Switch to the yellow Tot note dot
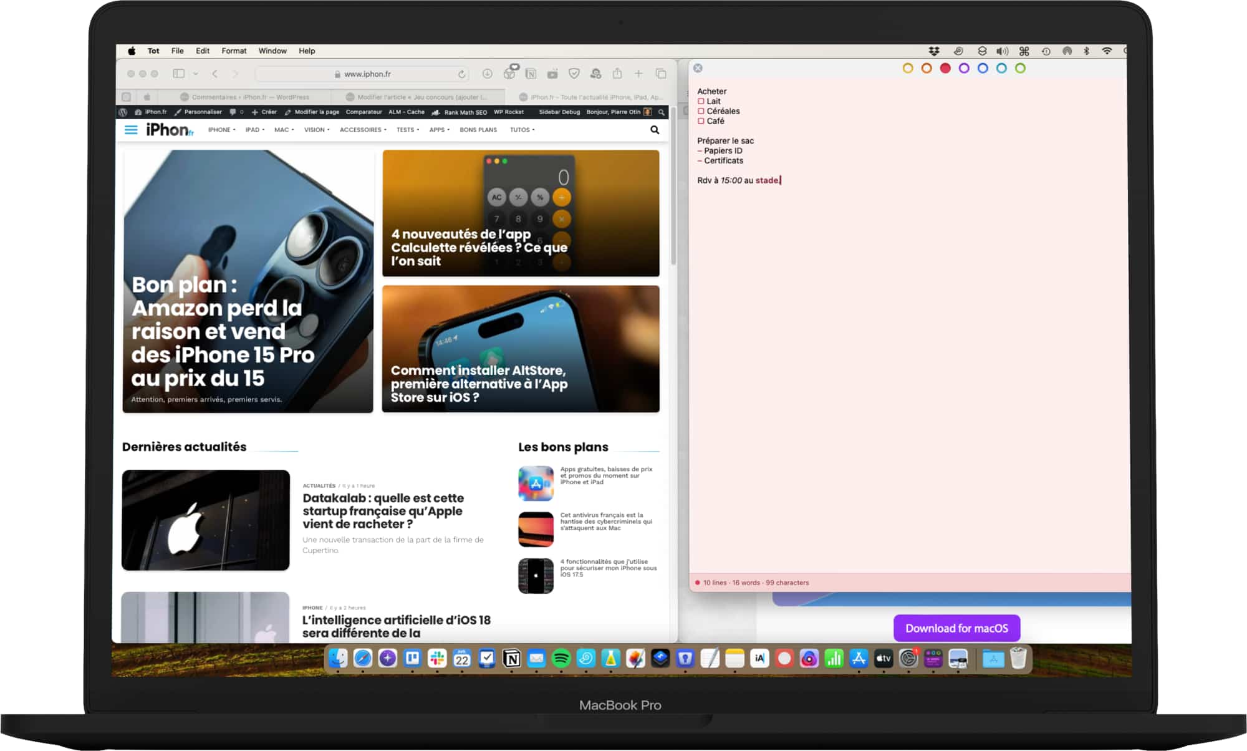1247x751 pixels. 908,68
